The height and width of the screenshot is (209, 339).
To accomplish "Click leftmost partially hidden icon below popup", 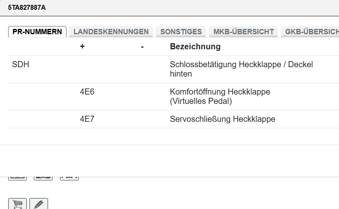I will [18, 178].
